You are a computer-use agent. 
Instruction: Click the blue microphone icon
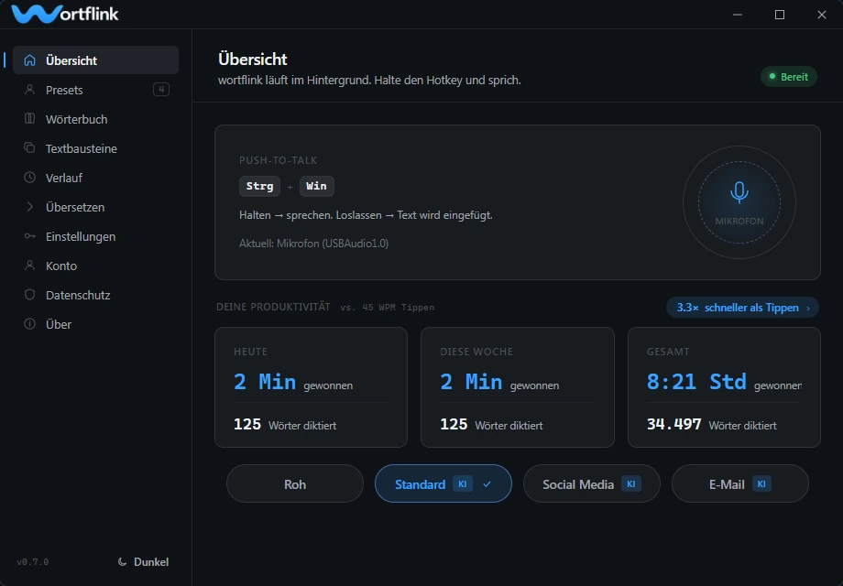pos(739,192)
